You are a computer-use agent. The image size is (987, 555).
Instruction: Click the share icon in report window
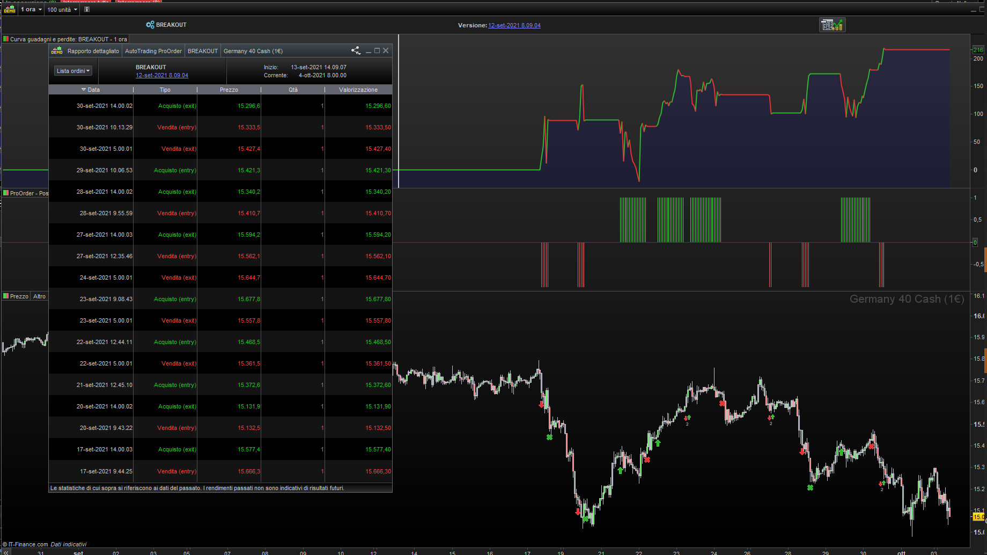pos(356,50)
